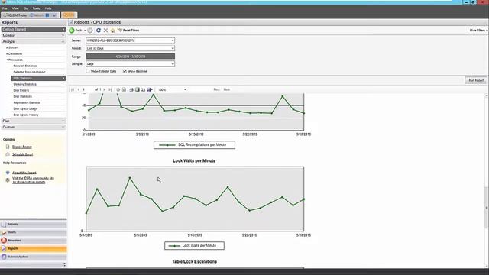Go to previous report page icon
This screenshot has width=489, height=275.
click(78, 90)
